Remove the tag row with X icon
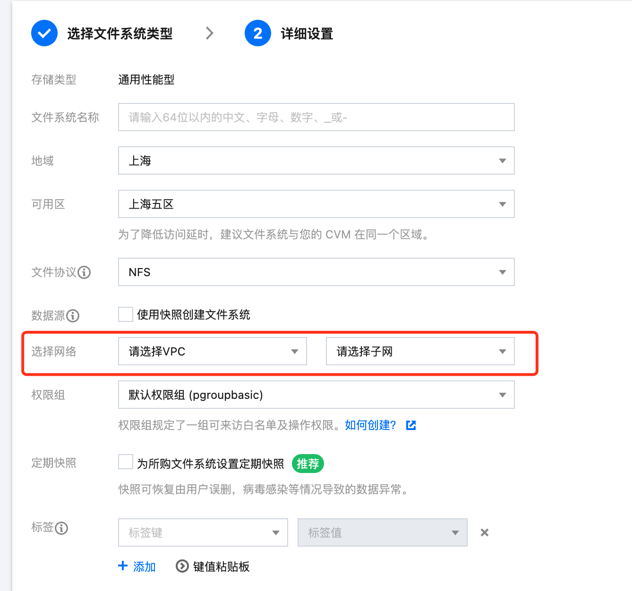 (x=485, y=532)
